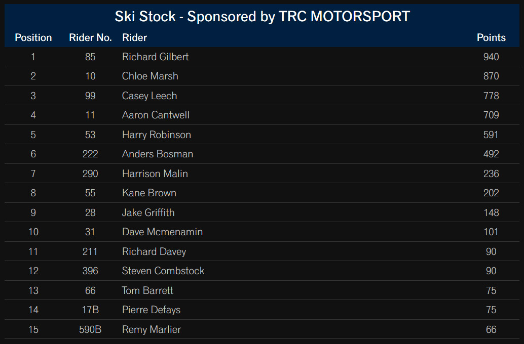Select rider number 17B
Screen dimensions: 524x344
90,310
